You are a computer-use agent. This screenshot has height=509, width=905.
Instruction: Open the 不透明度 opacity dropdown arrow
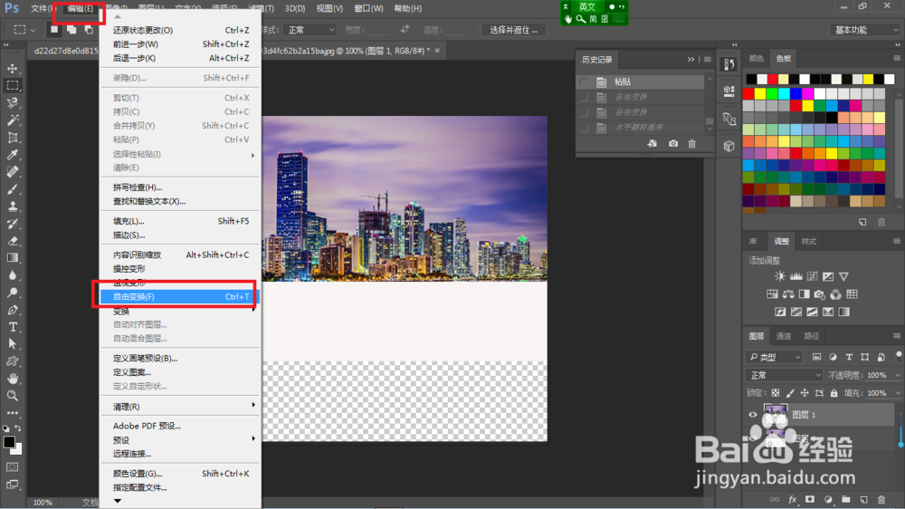(x=898, y=375)
